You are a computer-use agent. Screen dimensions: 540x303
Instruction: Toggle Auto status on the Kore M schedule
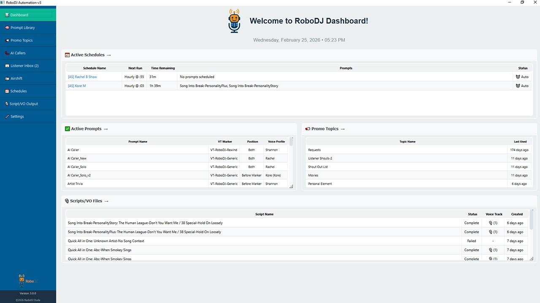pyautogui.click(x=522, y=85)
